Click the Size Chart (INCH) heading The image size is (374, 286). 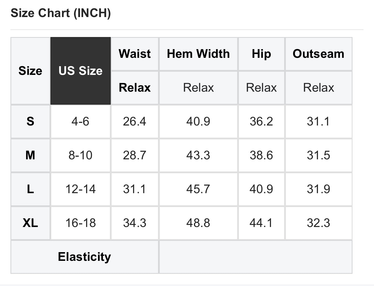pos(61,13)
